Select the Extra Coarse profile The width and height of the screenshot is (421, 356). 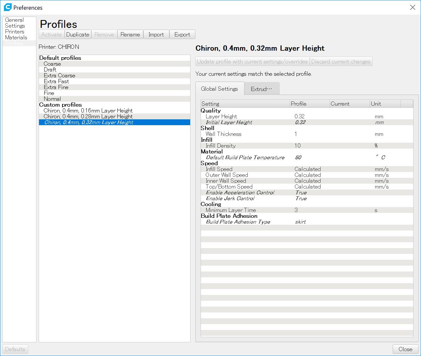[114, 75]
